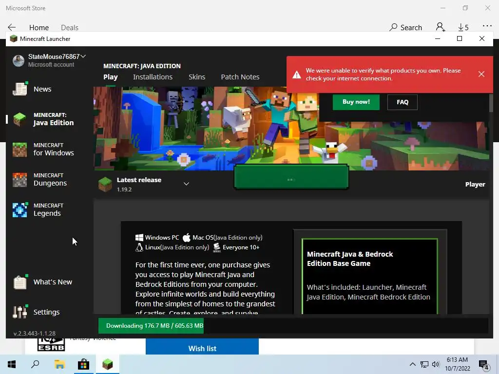Open File Explorer from taskbar
This screenshot has height=374, width=499.
(59, 364)
